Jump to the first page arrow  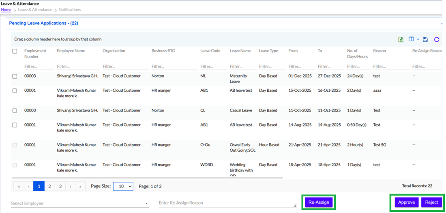tap(19, 186)
